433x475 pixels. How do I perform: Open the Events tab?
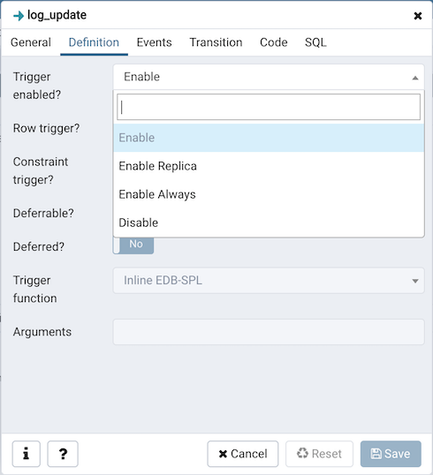[x=154, y=42]
